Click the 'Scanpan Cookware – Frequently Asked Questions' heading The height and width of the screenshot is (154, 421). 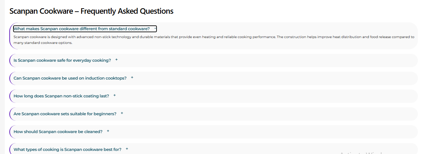tap(91, 11)
